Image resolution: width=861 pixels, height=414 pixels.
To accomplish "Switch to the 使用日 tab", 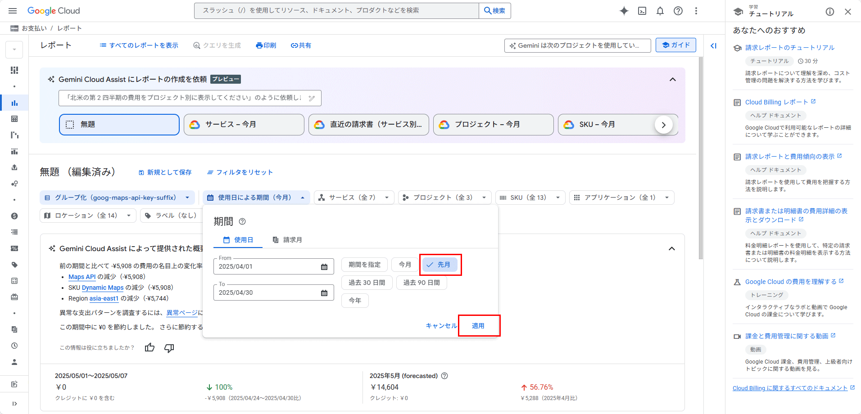I will point(238,240).
